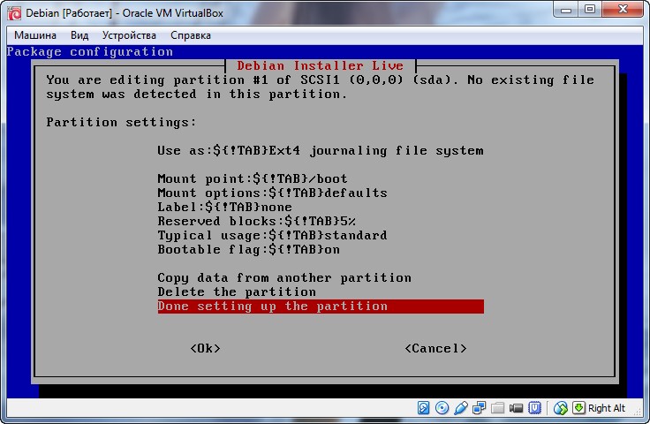
Task: Click the shared folders status icon
Action: (x=497, y=408)
